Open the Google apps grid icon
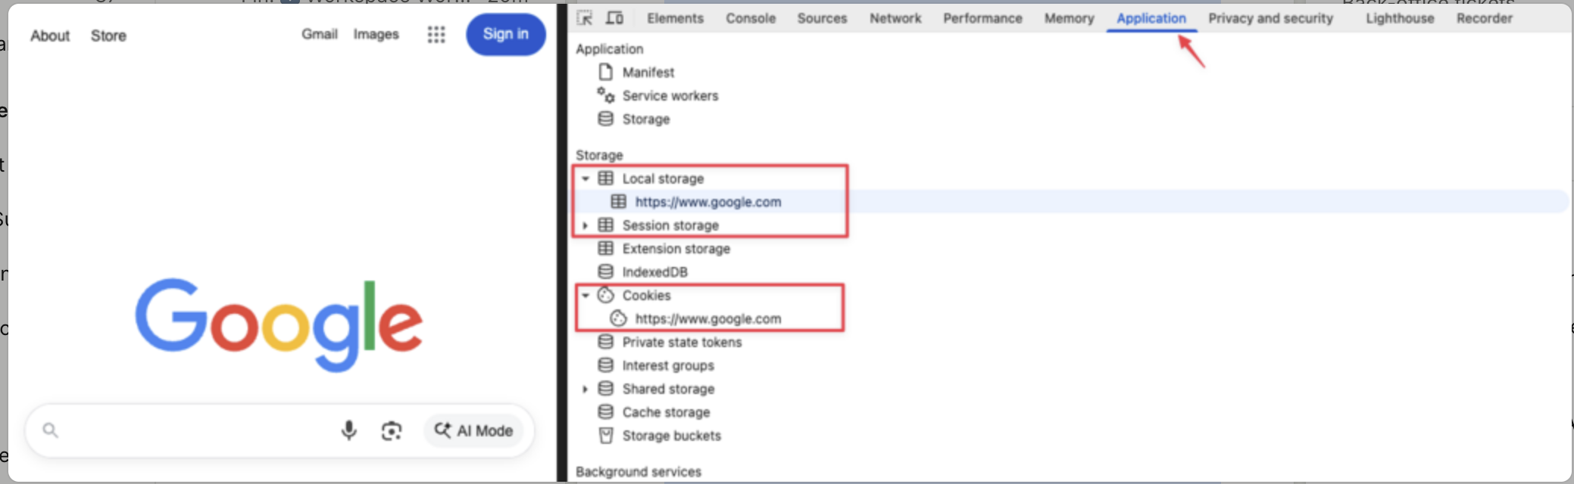Image resolution: width=1574 pixels, height=484 pixels. coord(436,34)
